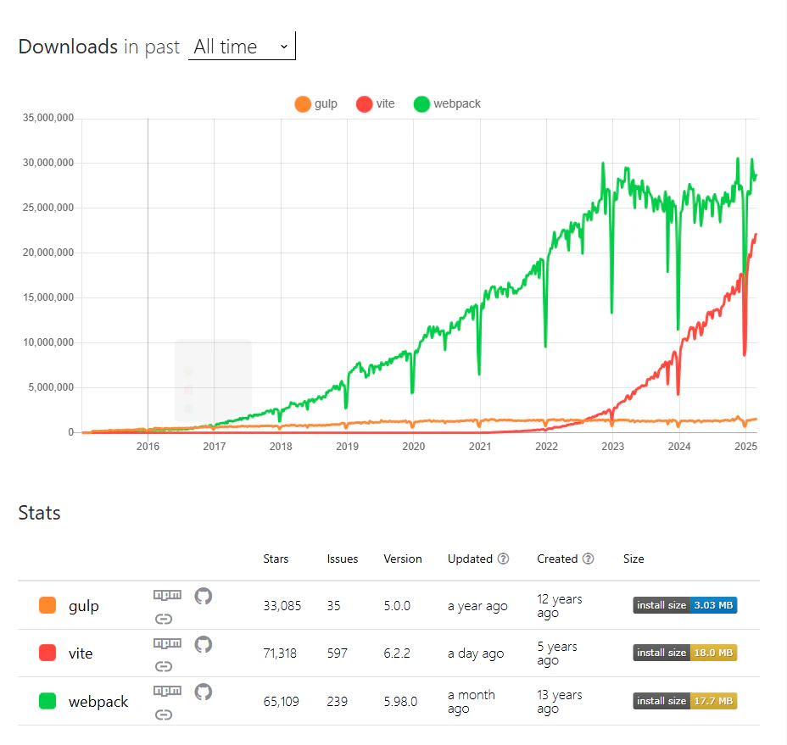
Task: Click vite issues count 597
Action: click(338, 653)
